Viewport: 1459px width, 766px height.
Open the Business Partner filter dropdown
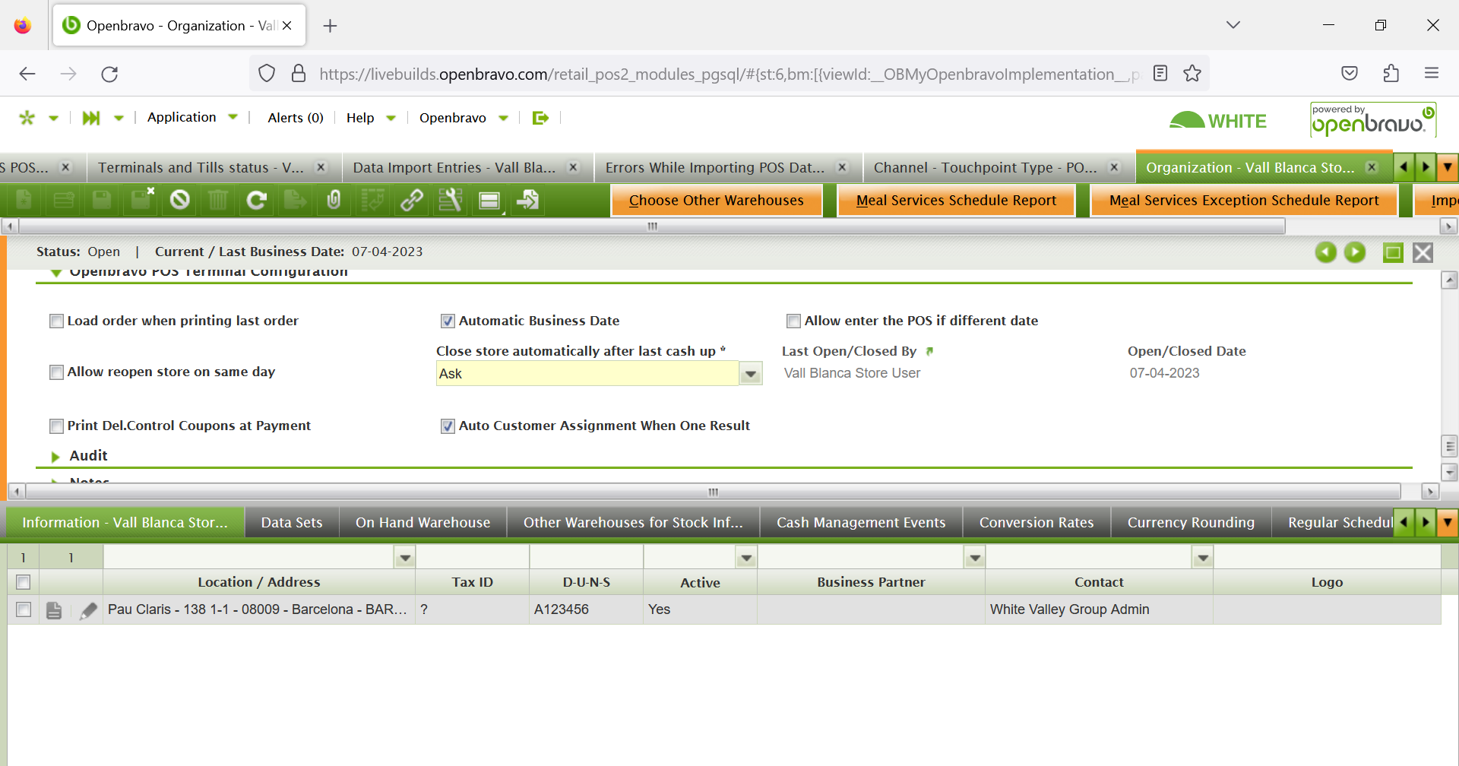975,558
